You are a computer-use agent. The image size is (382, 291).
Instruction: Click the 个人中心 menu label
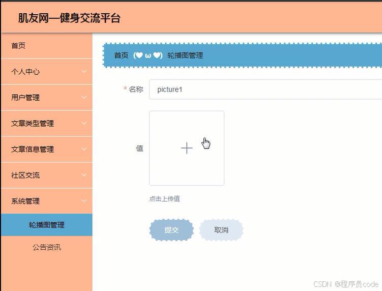click(x=25, y=72)
